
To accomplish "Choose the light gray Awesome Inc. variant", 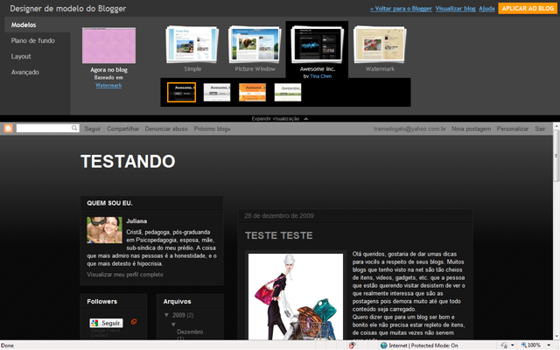I will click(217, 92).
